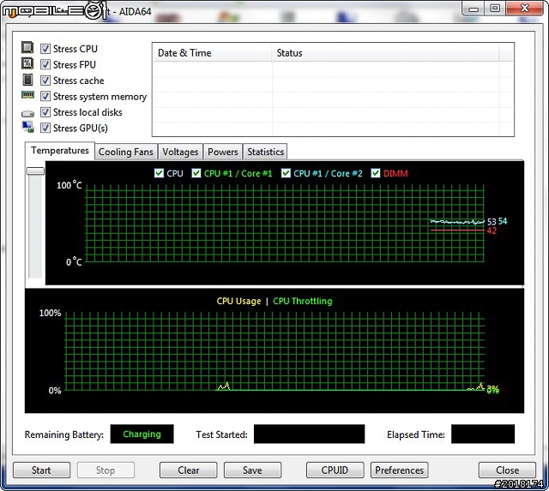The width and height of the screenshot is (549, 491).
Task: Switch to the Powers tab
Action: (x=223, y=153)
